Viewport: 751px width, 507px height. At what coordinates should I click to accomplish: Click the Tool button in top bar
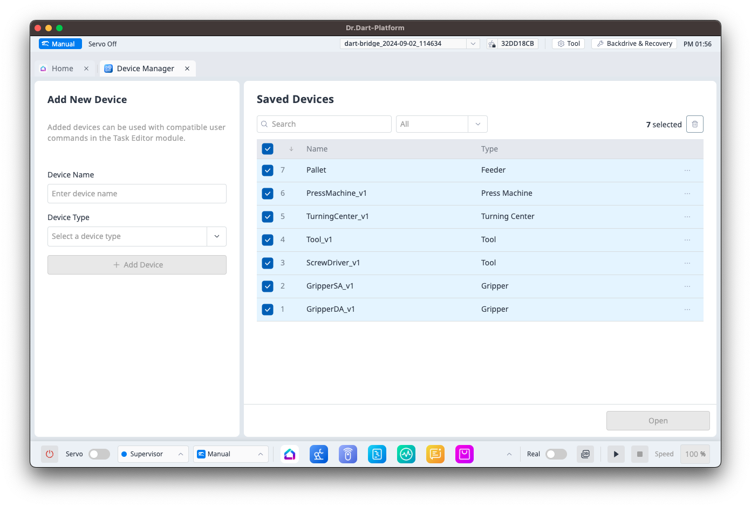pyautogui.click(x=568, y=44)
